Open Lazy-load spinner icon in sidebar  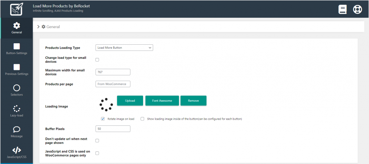[x=17, y=108]
